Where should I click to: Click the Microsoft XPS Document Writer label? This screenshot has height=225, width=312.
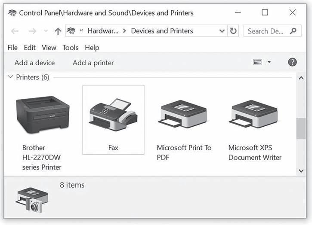coord(255,152)
